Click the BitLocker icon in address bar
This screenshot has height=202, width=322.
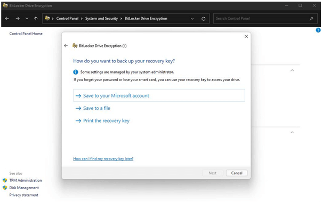pos(47,18)
